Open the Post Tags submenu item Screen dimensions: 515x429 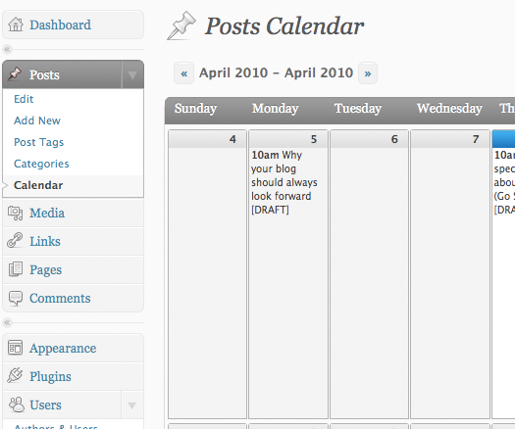[x=39, y=142]
